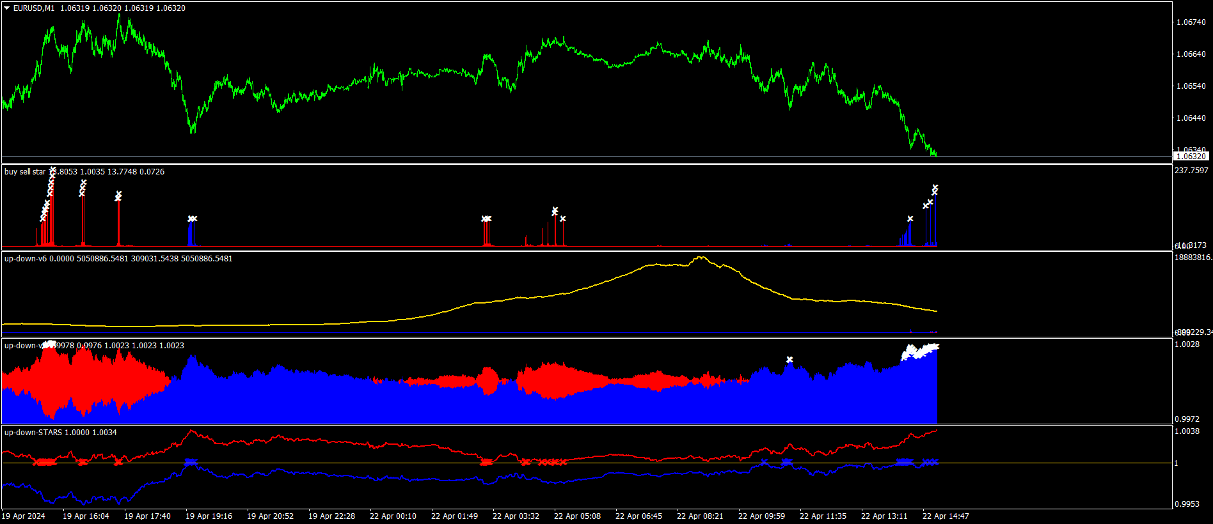
Task: Click the '22 Apr 14:47' time label
Action: coord(946,516)
